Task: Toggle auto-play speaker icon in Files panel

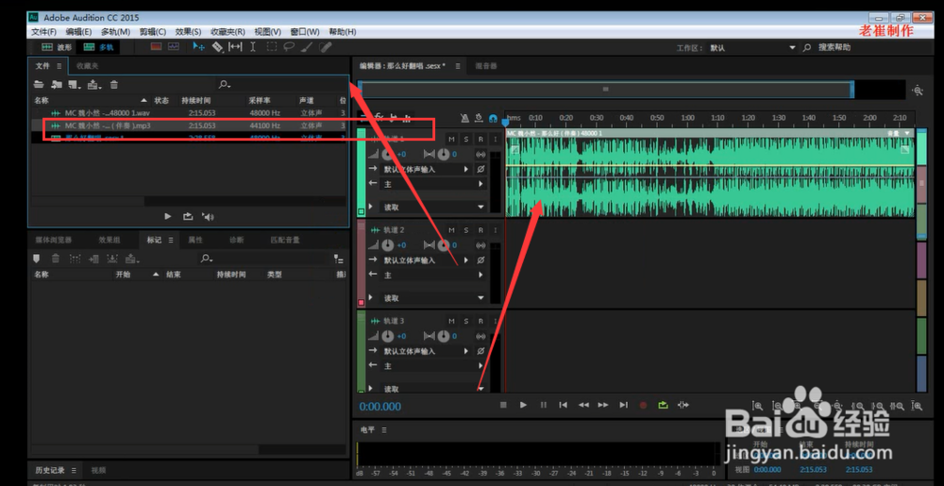Action: click(x=208, y=217)
